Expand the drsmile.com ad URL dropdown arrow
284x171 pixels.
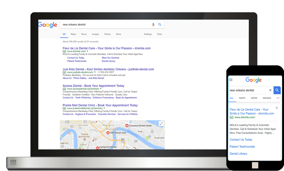[87, 51]
